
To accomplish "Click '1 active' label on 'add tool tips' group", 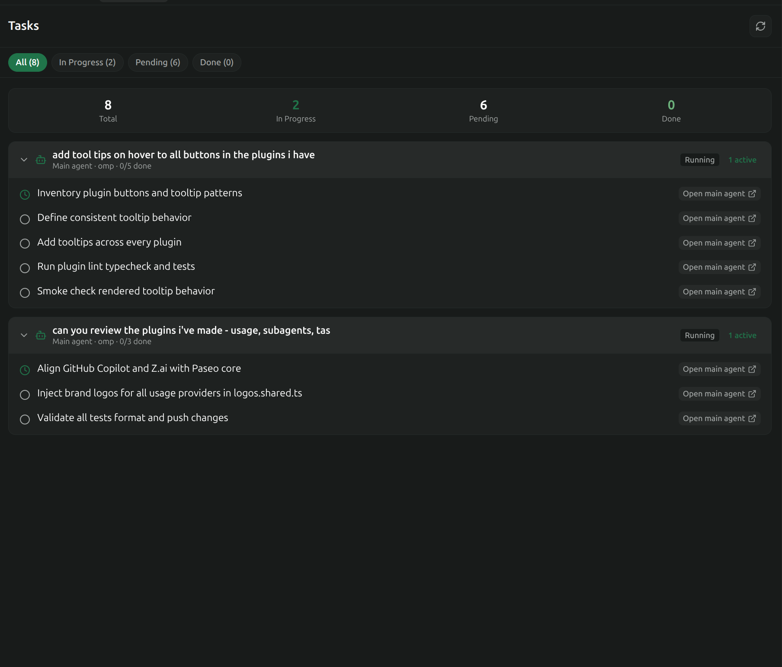I will [742, 160].
